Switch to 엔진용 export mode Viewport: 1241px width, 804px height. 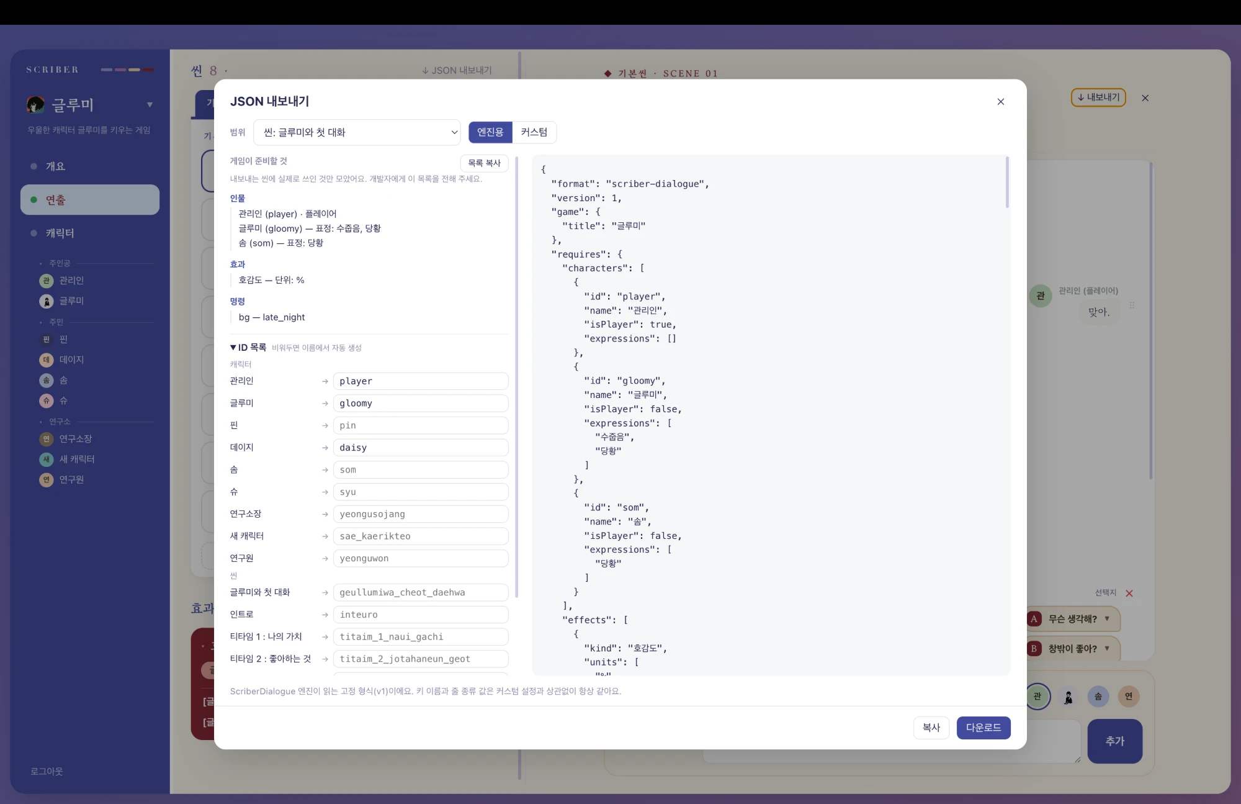pos(490,132)
